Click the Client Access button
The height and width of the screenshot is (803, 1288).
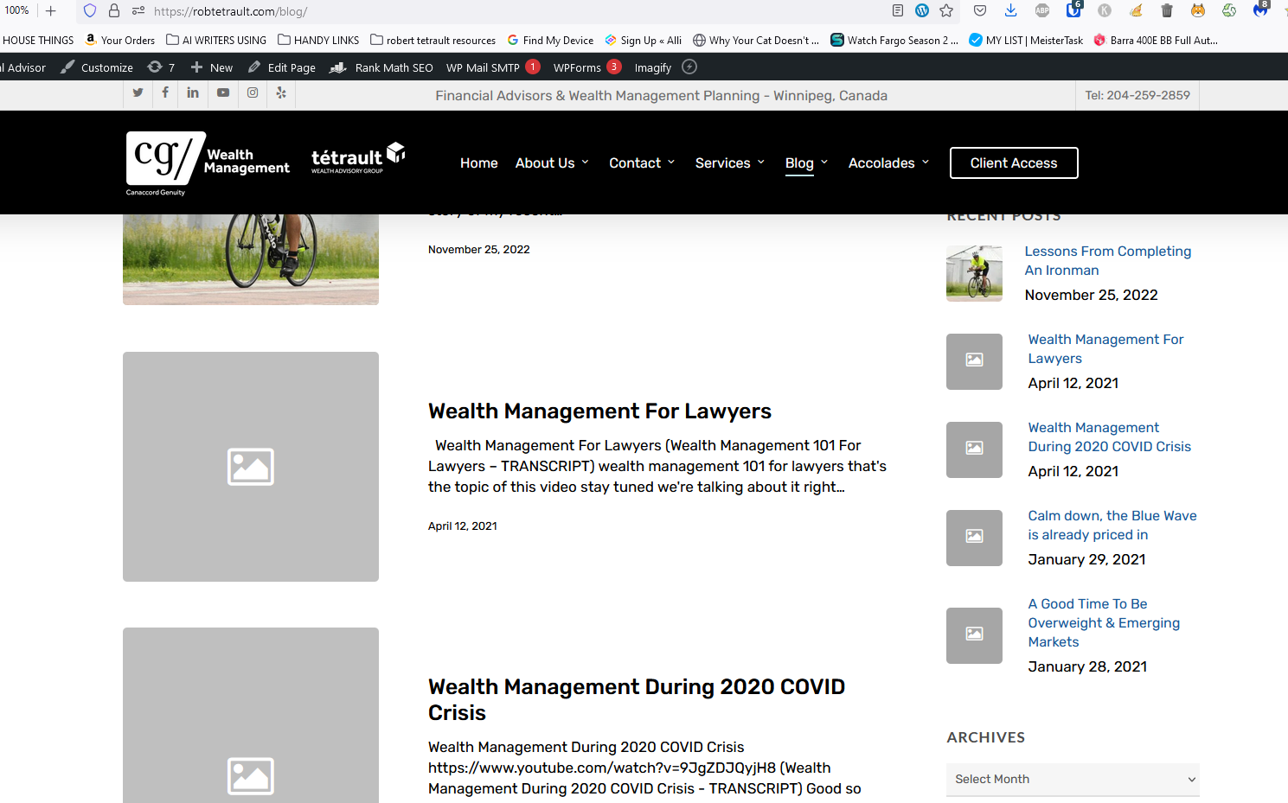click(1014, 163)
